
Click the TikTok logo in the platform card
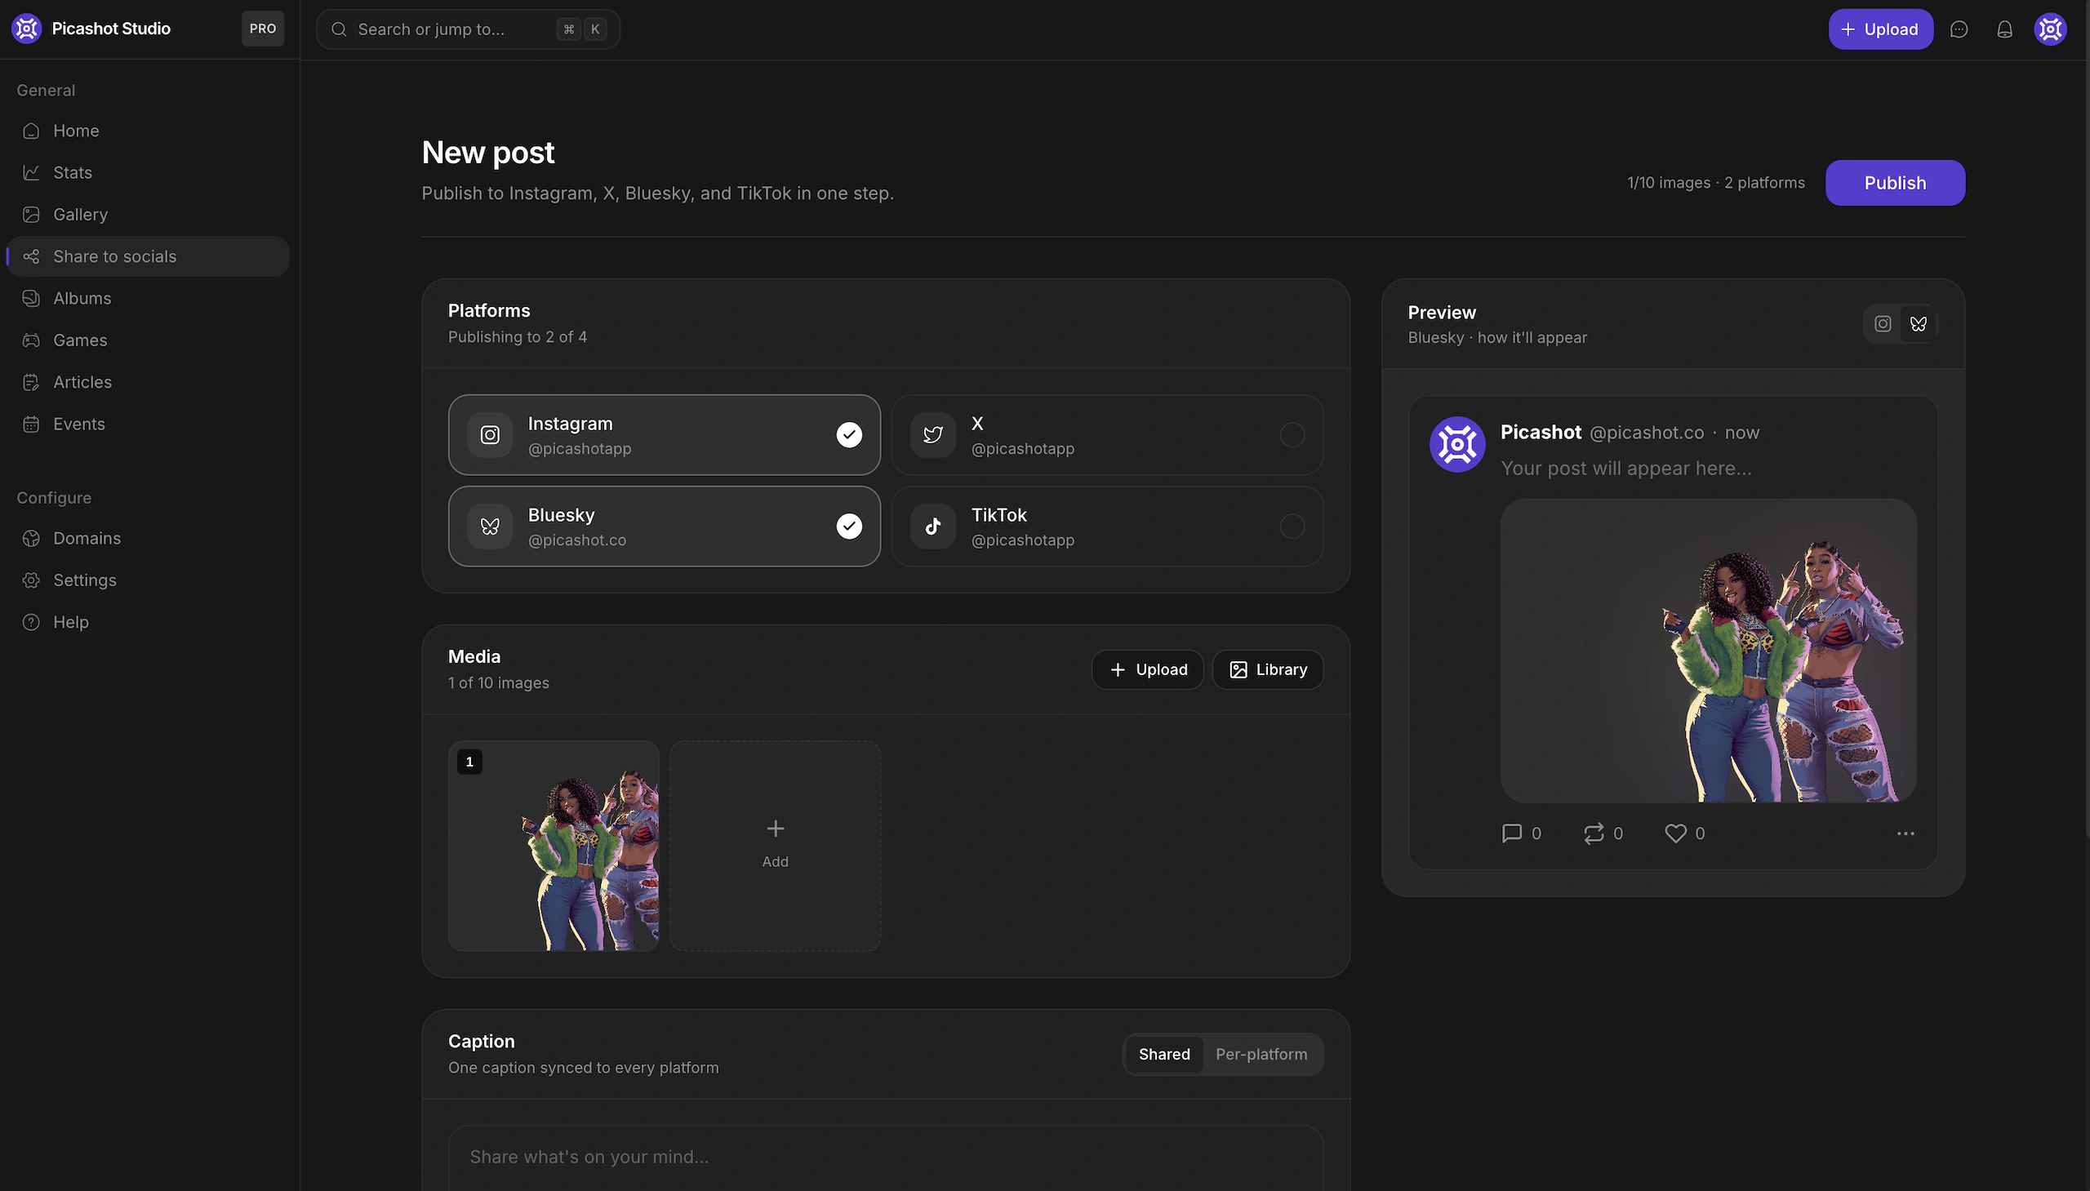(x=933, y=527)
